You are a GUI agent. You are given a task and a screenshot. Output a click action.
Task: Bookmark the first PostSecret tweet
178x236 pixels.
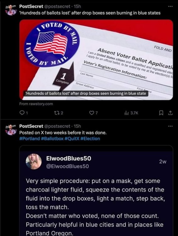[x=161, y=113]
